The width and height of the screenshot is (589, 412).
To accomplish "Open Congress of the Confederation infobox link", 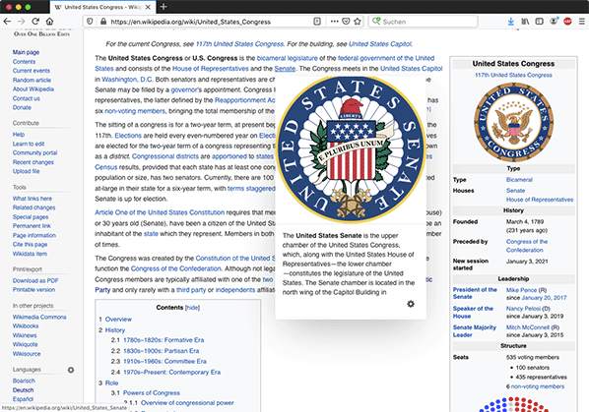I will [527, 246].
